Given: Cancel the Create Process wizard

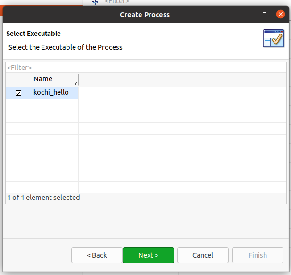Looking at the screenshot, I should tap(203, 255).
